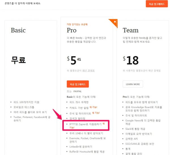
Task: Click the $18 price in Team plan
Action: pyautogui.click(x=131, y=60)
